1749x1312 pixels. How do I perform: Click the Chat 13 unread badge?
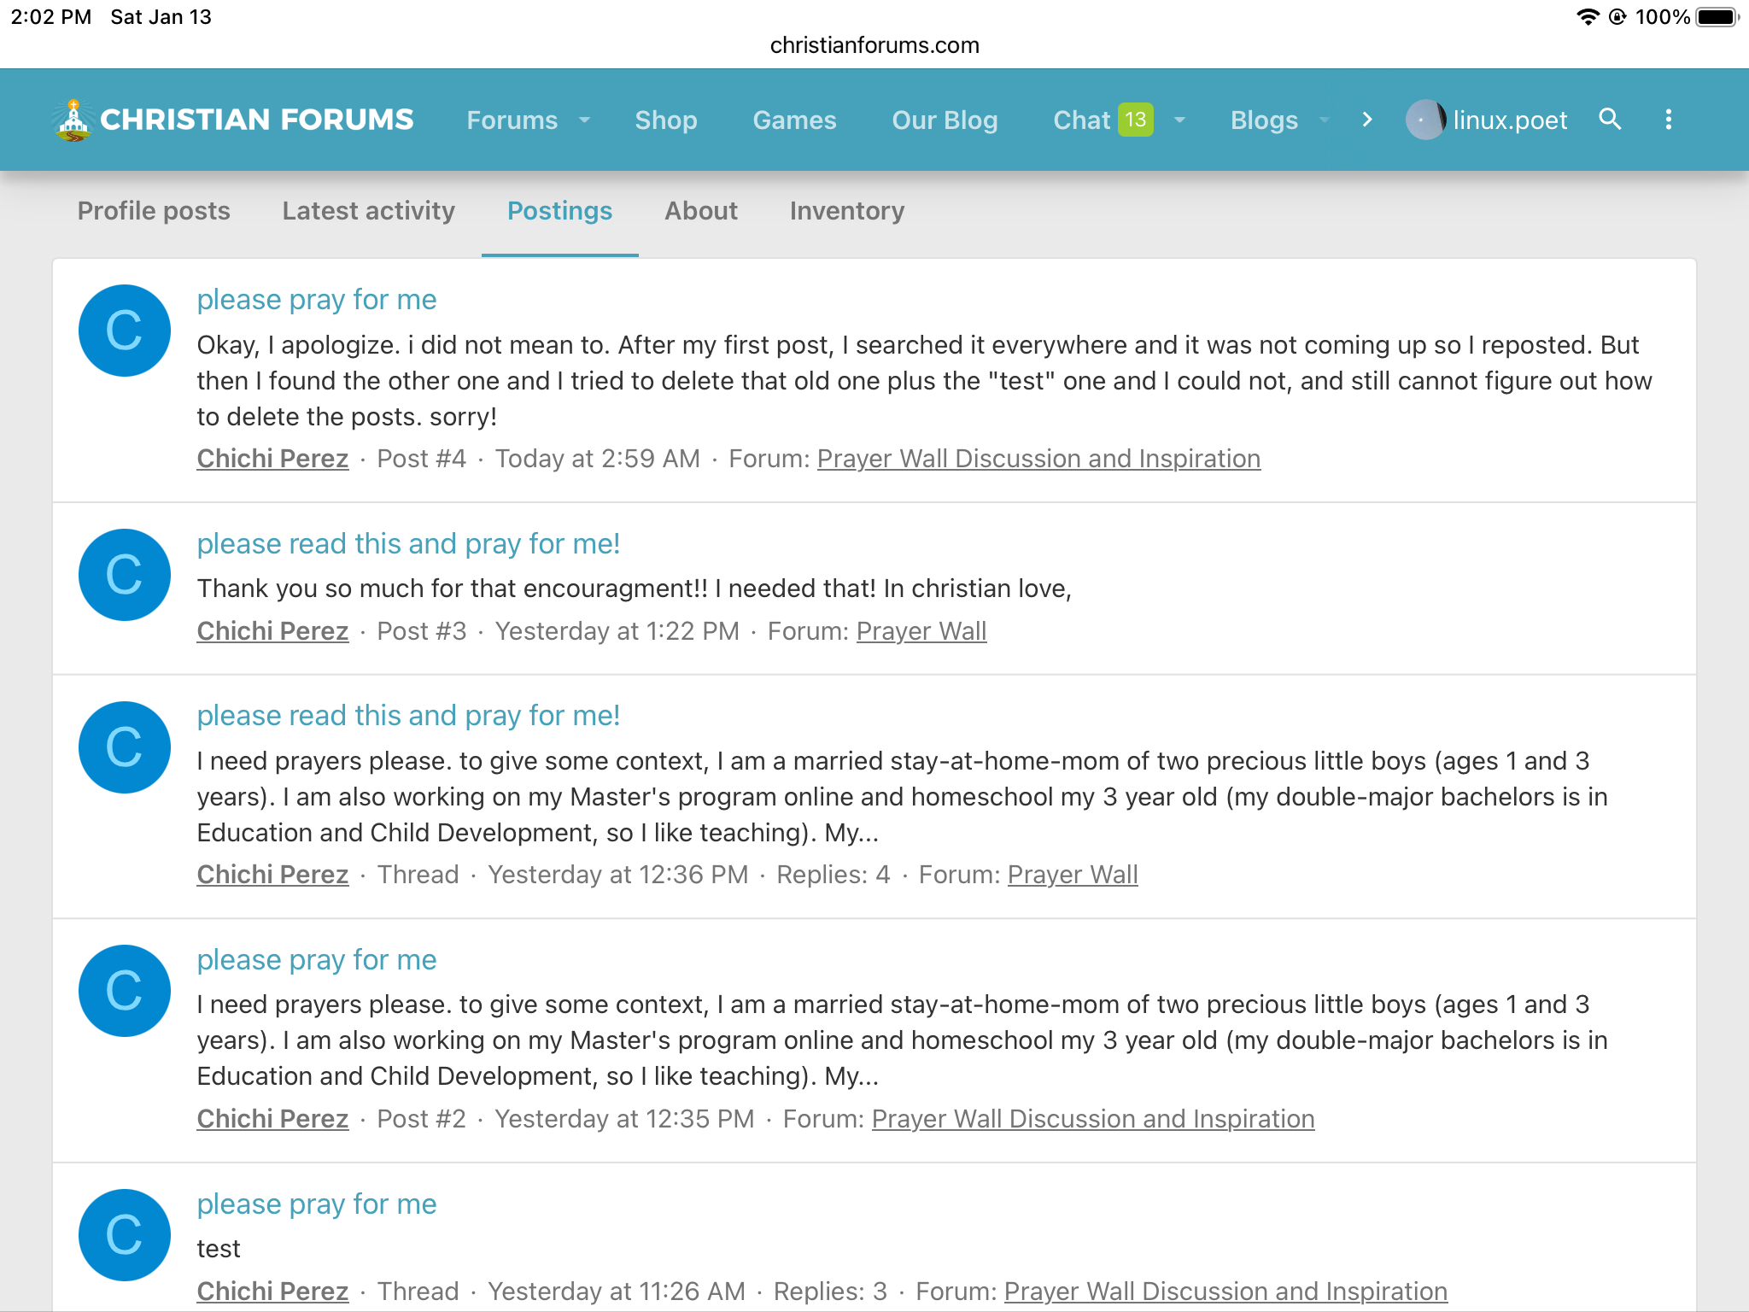pyautogui.click(x=1135, y=120)
